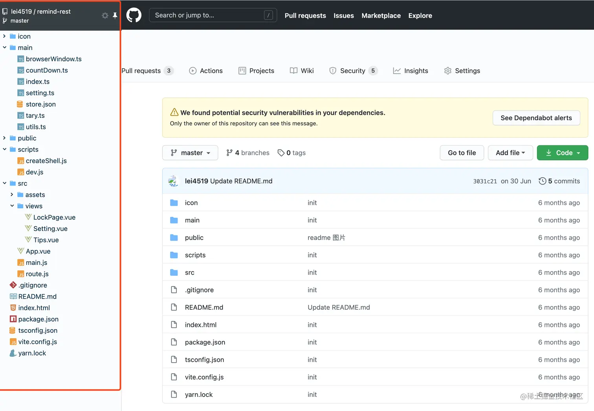Open countDown.ts in the tree
The image size is (594, 411).
pyautogui.click(x=47, y=70)
